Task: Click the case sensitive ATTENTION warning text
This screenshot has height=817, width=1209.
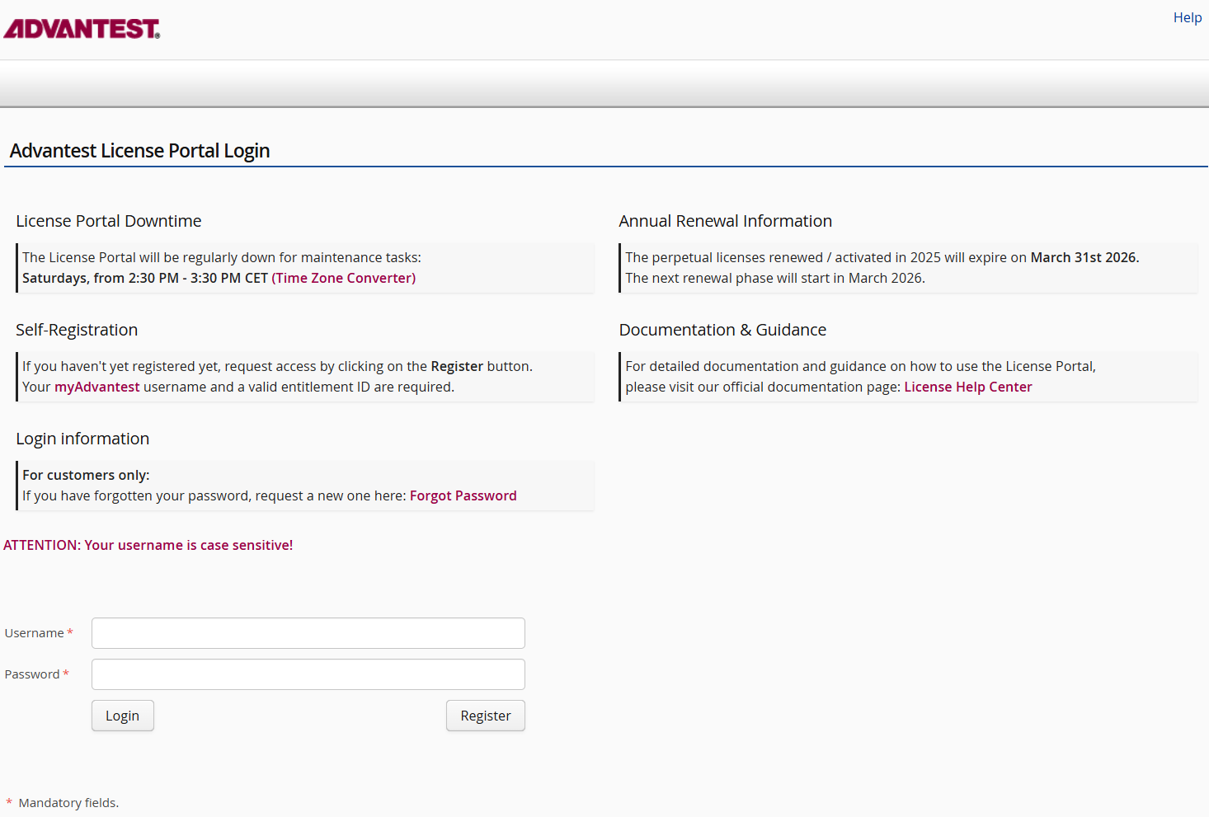Action: tap(148, 545)
